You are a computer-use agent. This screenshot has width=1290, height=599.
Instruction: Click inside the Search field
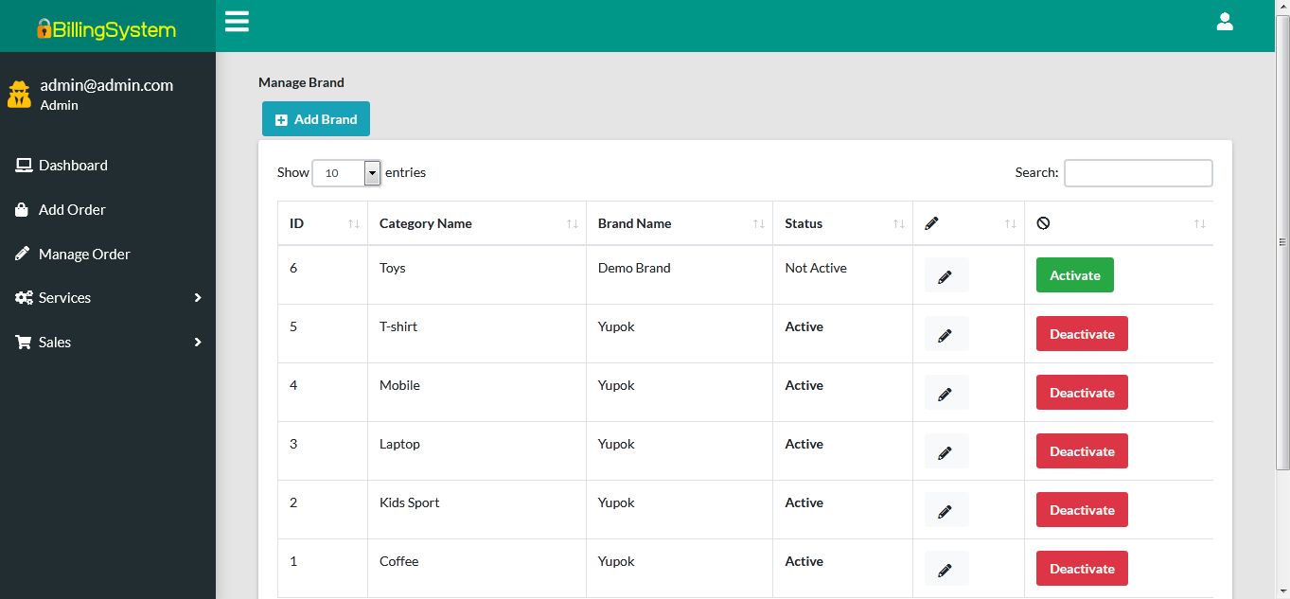point(1138,172)
